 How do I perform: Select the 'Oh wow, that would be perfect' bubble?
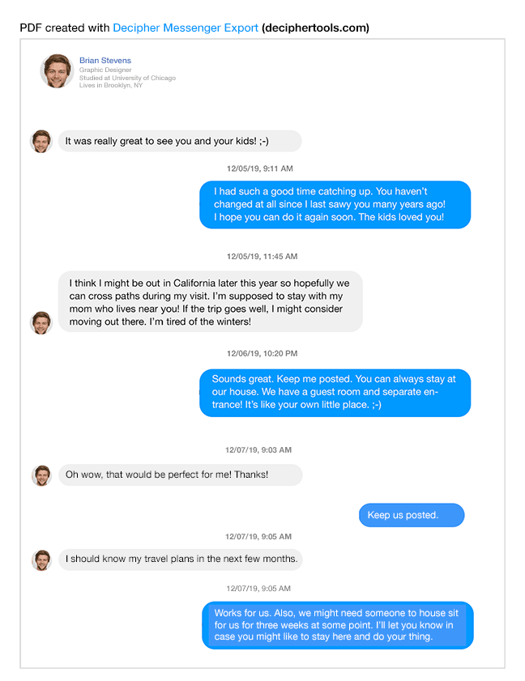[x=180, y=475]
